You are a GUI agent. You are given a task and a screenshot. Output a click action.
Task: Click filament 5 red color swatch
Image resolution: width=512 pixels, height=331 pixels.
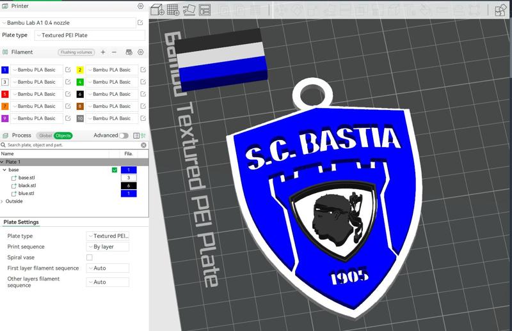click(x=5, y=94)
